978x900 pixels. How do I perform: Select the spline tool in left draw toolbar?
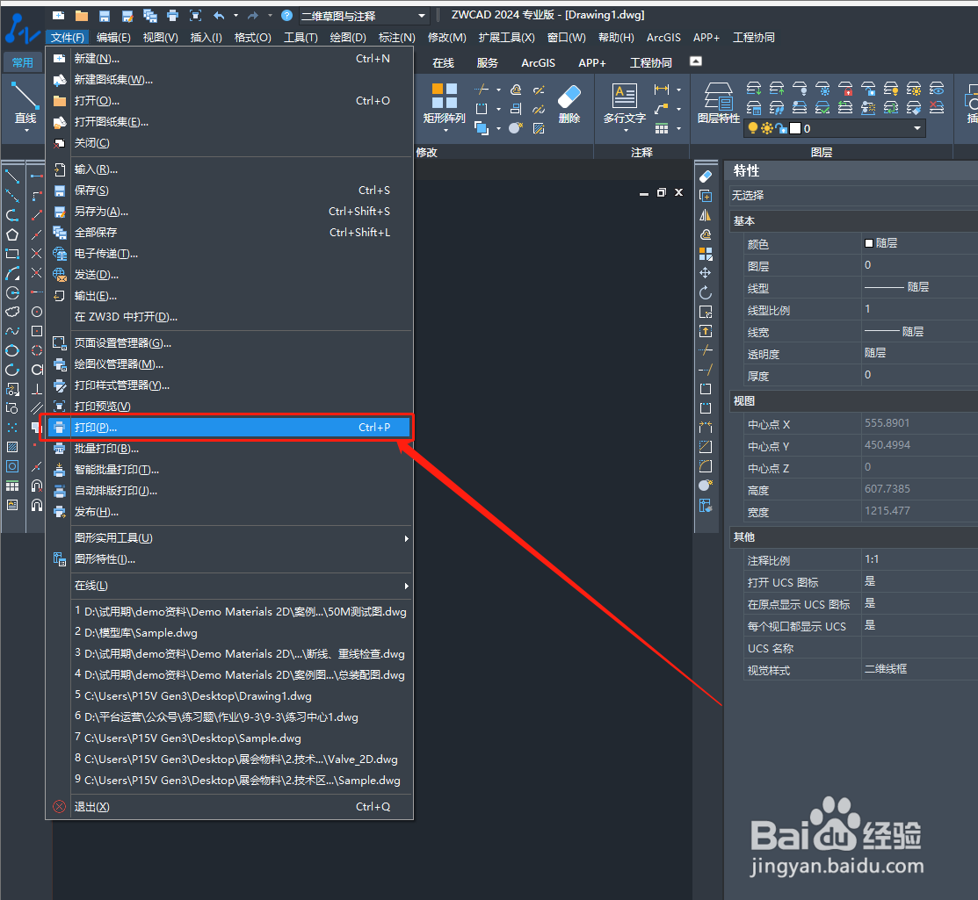click(x=11, y=331)
